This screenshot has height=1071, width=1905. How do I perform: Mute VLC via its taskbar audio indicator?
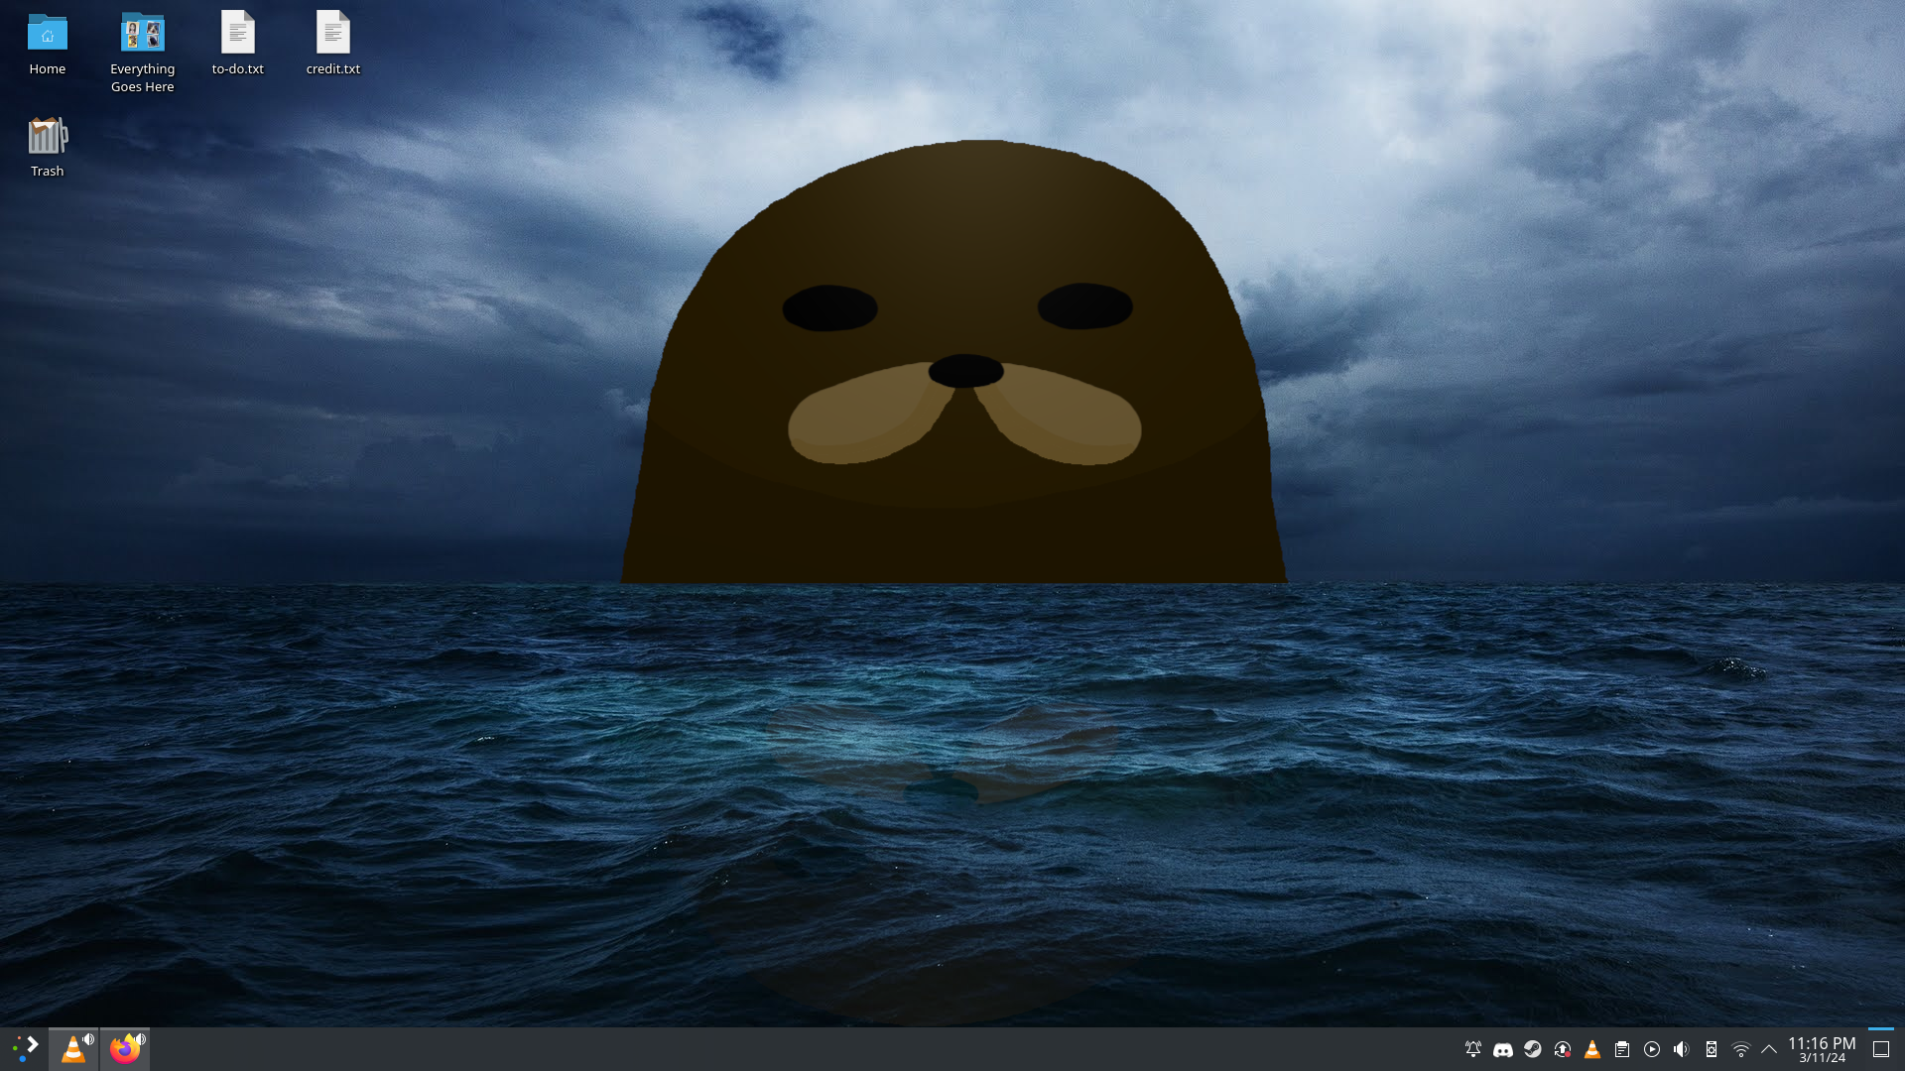pyautogui.click(x=89, y=1038)
